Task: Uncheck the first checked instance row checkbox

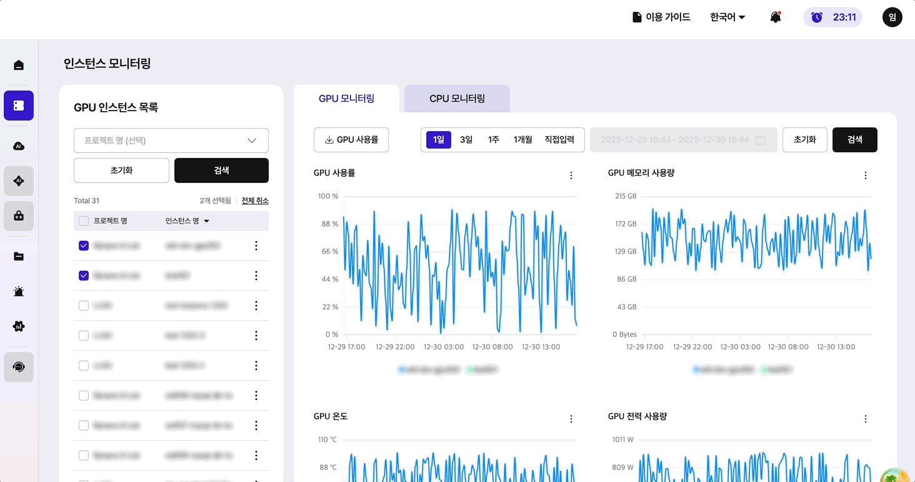Action: pos(84,246)
